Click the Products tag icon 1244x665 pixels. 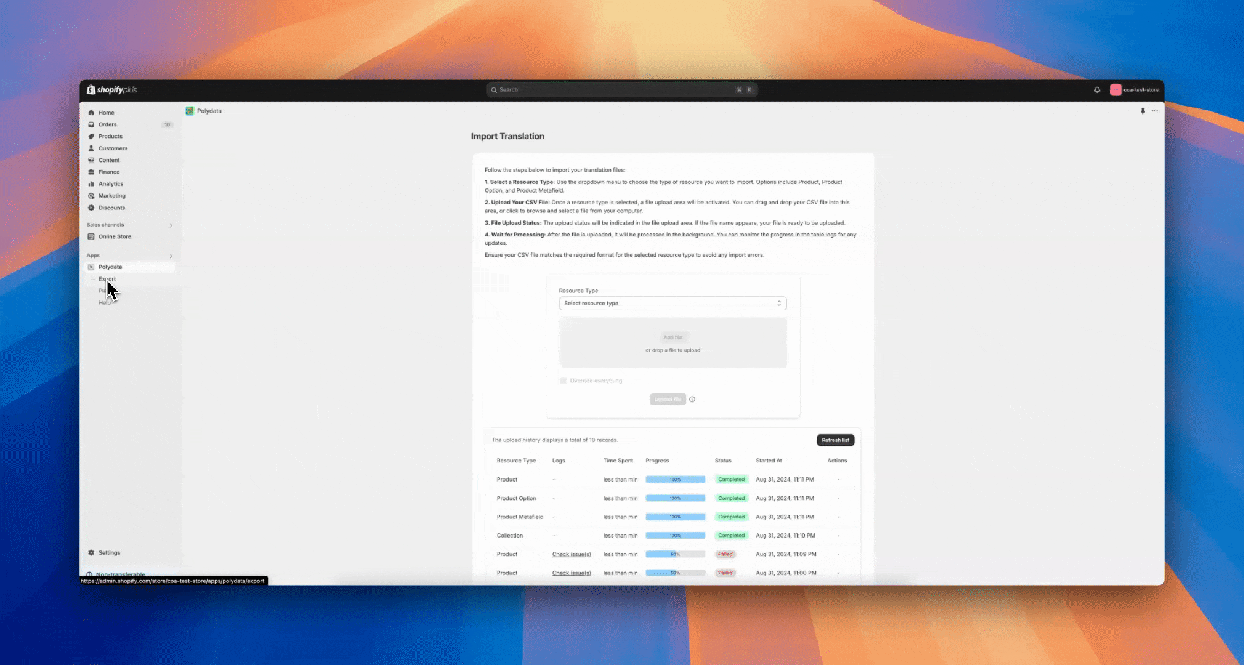click(91, 136)
